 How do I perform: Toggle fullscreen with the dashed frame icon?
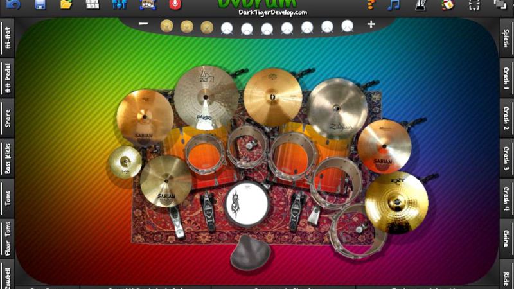pyautogui.click(x=474, y=4)
